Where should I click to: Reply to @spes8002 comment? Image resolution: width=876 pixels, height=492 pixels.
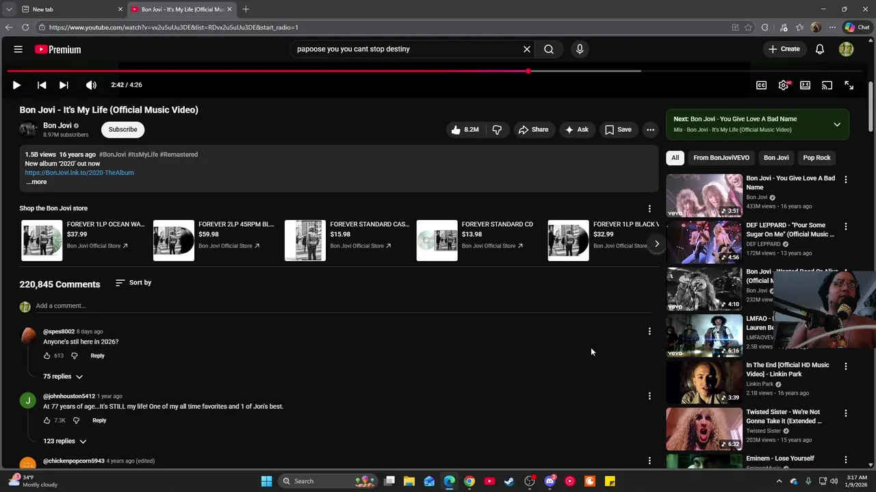pos(98,356)
